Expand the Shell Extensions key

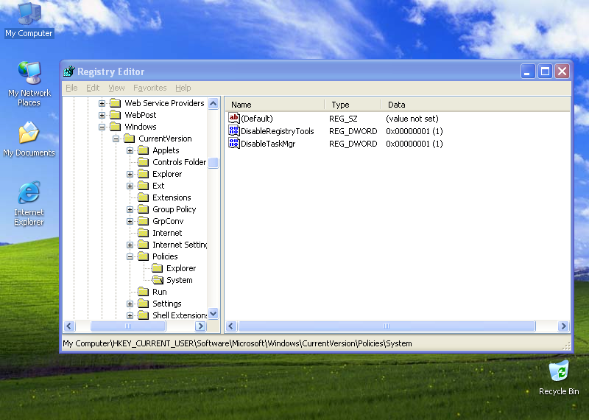pos(130,315)
